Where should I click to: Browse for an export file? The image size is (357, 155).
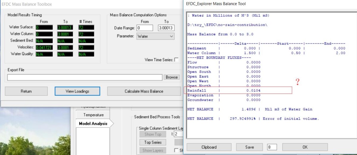click(x=172, y=77)
